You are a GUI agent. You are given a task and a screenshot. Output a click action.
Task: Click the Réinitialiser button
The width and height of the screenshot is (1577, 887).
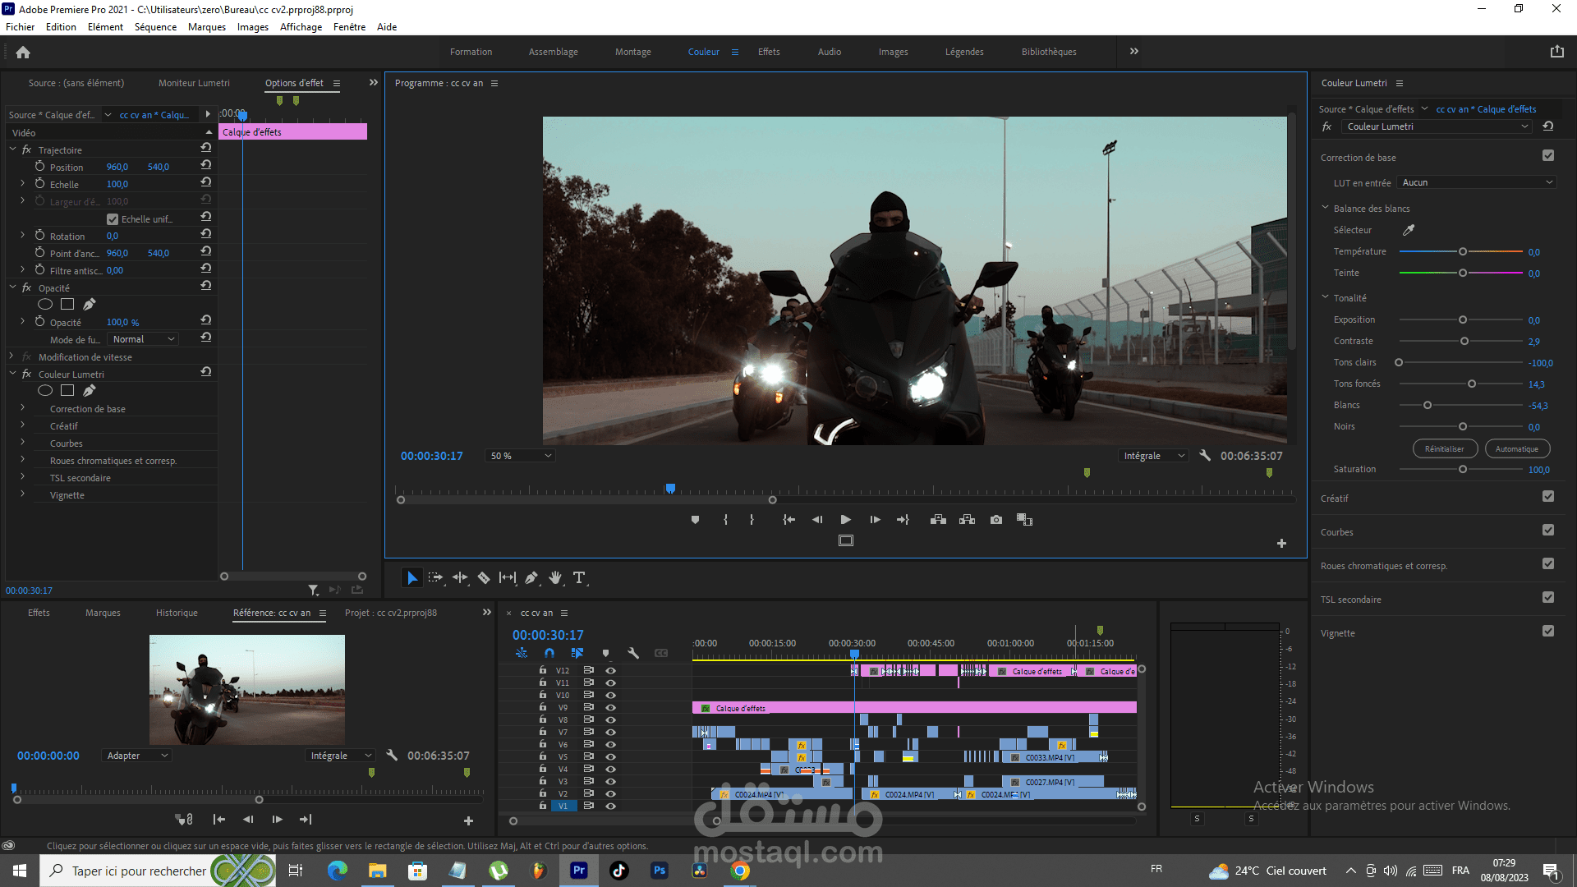[x=1444, y=449]
